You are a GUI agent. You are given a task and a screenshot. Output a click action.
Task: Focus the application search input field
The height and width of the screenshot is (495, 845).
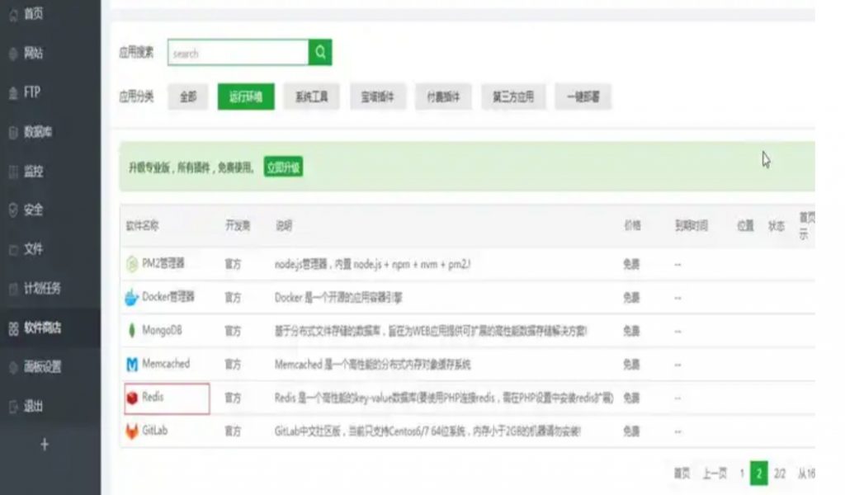[x=238, y=53]
